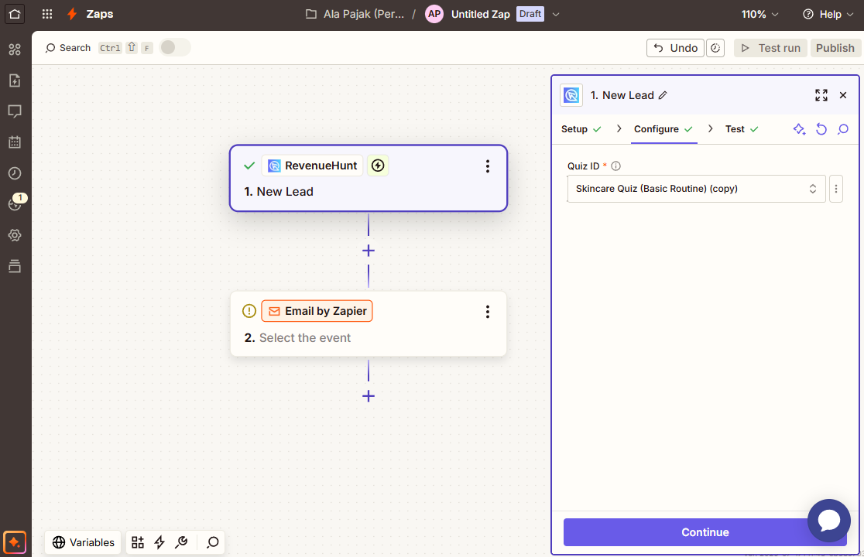This screenshot has width=864, height=557.
Task: Open the settings gear in the sidebar
Action: (x=15, y=235)
